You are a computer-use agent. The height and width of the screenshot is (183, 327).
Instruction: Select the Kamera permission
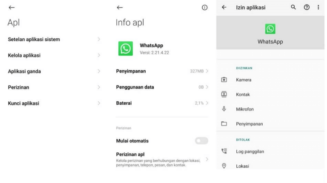pyautogui.click(x=270, y=80)
